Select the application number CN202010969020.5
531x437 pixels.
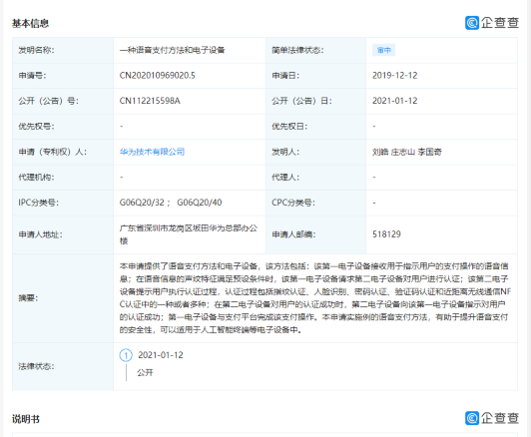157,75
